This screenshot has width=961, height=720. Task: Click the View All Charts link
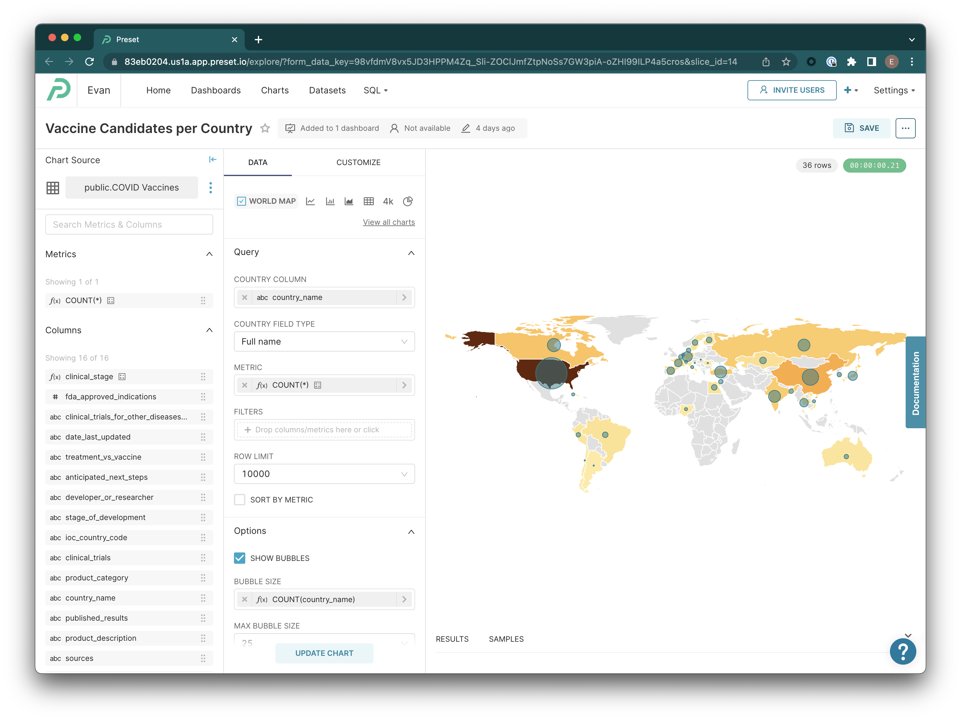(x=389, y=222)
